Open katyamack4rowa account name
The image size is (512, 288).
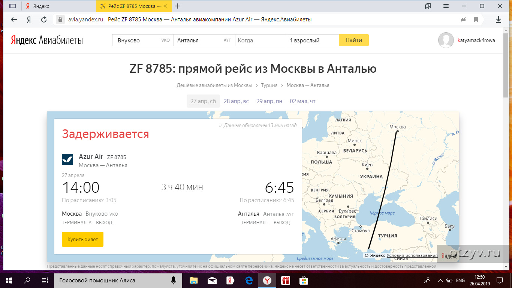tap(476, 40)
